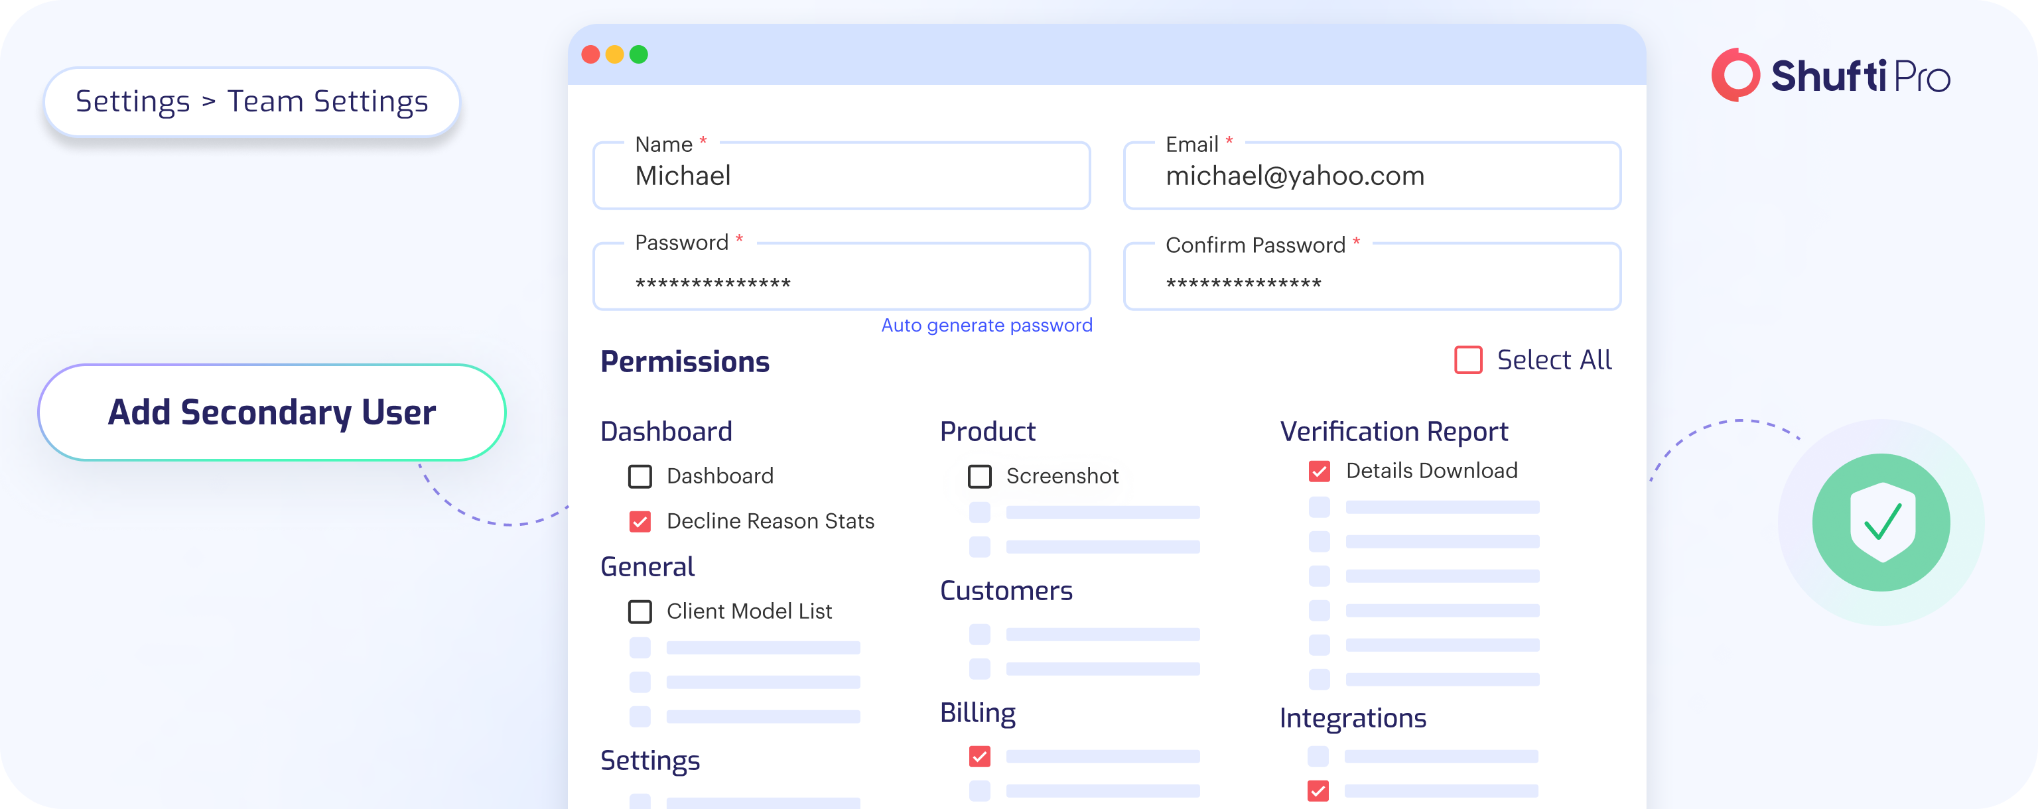Click the Email field with michael@yahoo.com

pyautogui.click(x=1372, y=176)
